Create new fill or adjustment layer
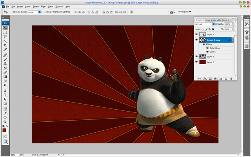The height and width of the screenshot is (157, 251). [x=215, y=79]
